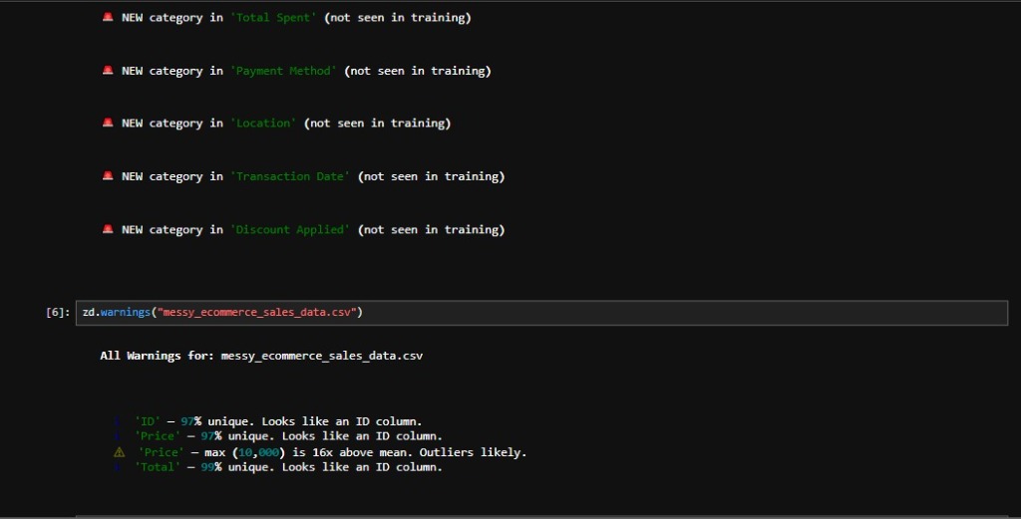This screenshot has width=1021, height=519.
Task: Select the green text 'Transaction Date'
Action: tap(290, 177)
